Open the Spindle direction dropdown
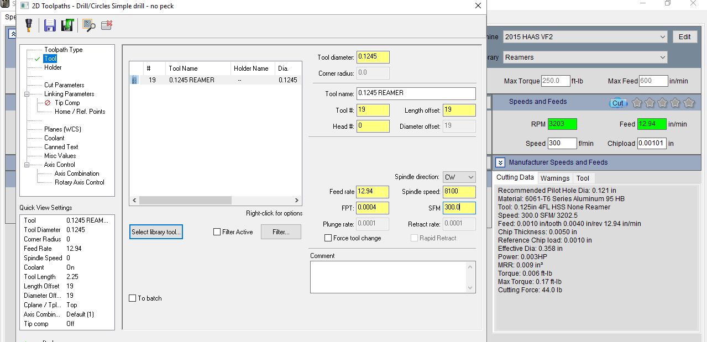The image size is (707, 342). (459, 177)
